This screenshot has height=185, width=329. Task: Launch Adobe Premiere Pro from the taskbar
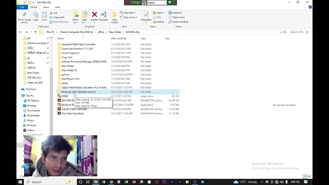coord(164,182)
